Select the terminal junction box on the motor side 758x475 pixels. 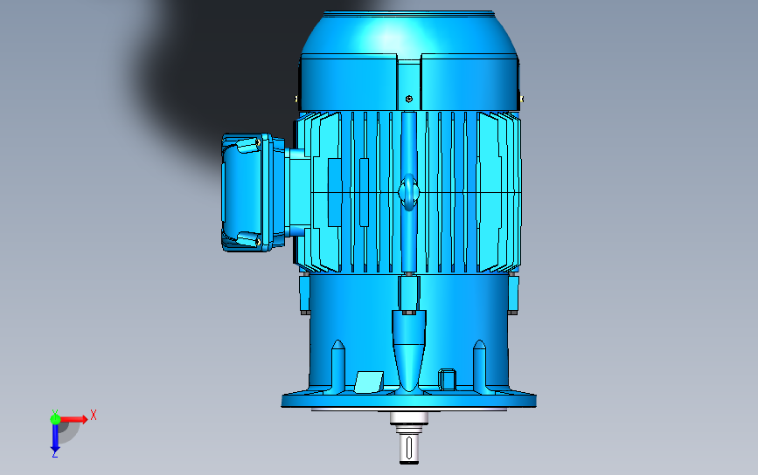click(253, 193)
